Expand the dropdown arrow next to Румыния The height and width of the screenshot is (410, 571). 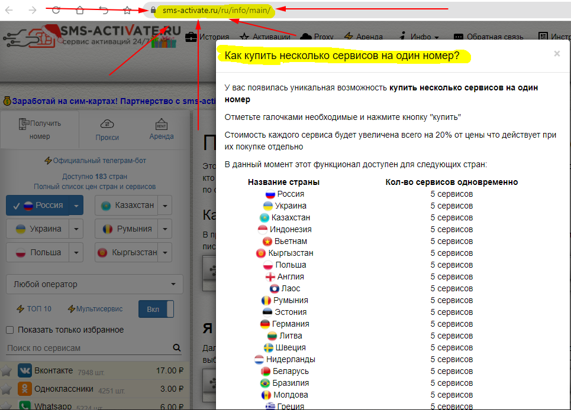pyautogui.click(x=165, y=229)
